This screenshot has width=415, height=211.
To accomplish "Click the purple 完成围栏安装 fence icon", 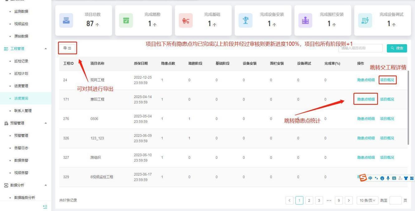I will coord(304,20).
